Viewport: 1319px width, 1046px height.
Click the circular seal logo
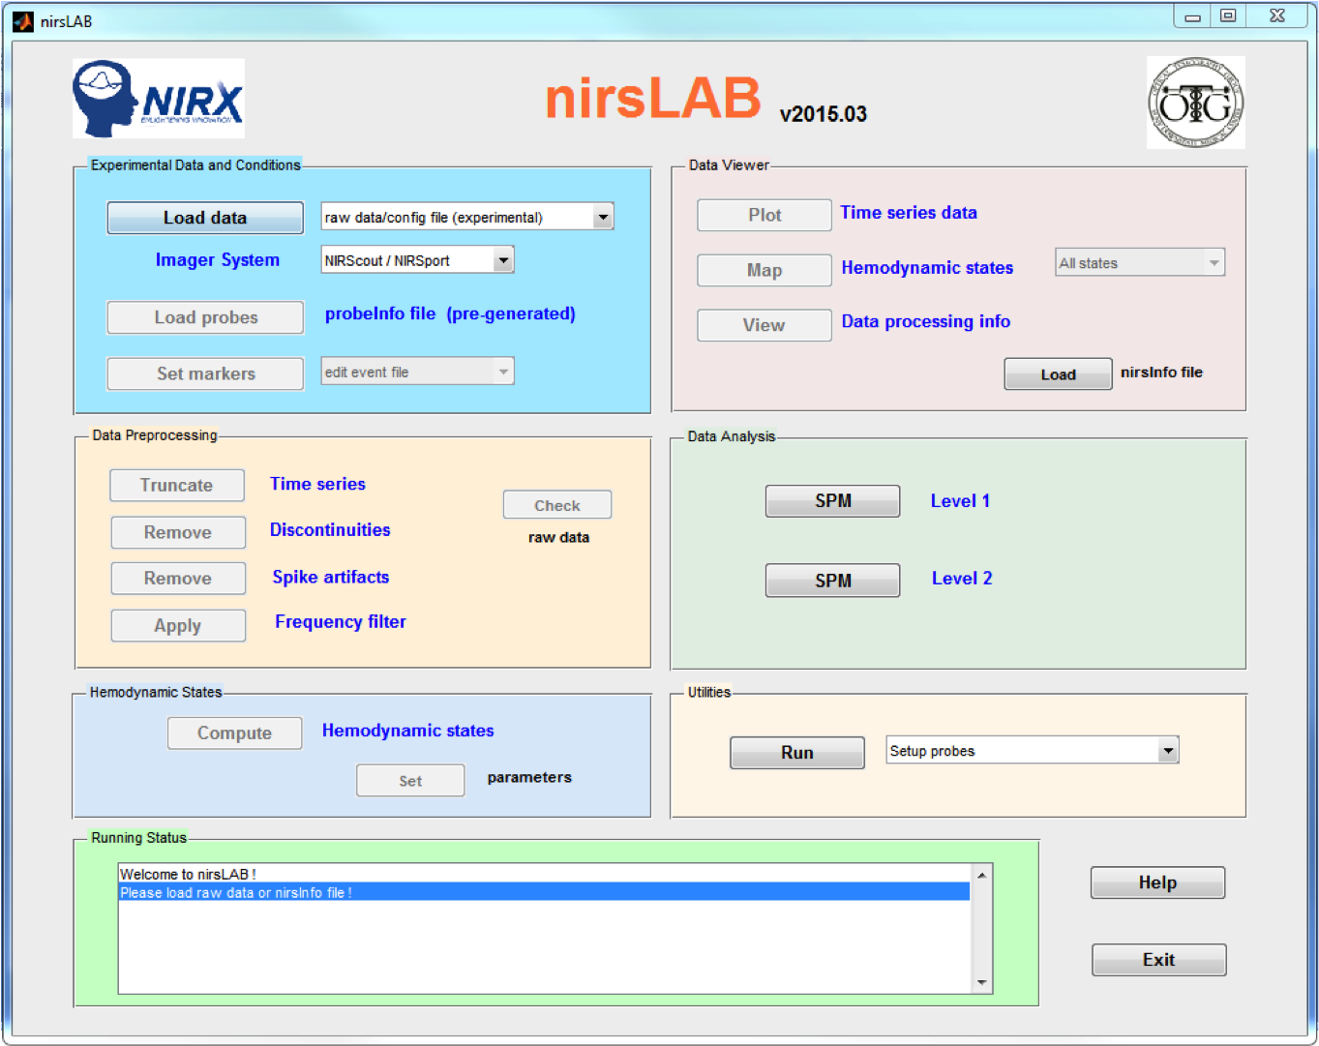pos(1196,103)
